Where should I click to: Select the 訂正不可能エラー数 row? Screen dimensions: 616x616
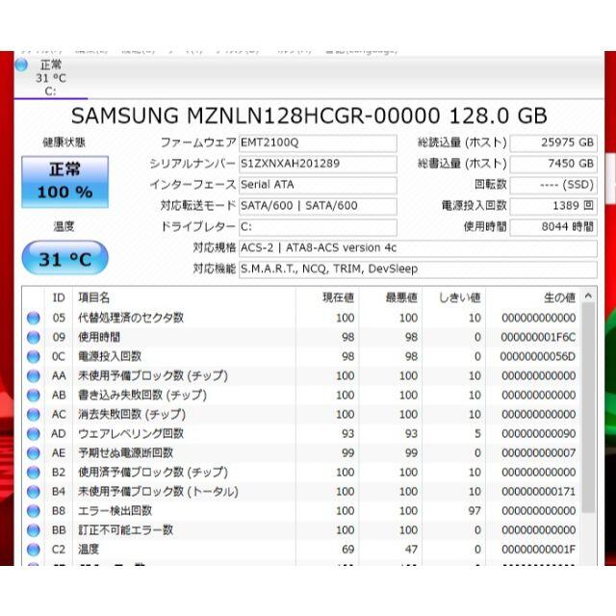coord(301,530)
